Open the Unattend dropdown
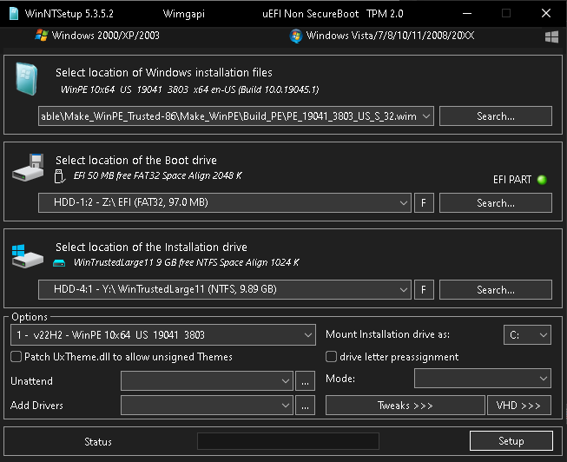 [x=207, y=380]
